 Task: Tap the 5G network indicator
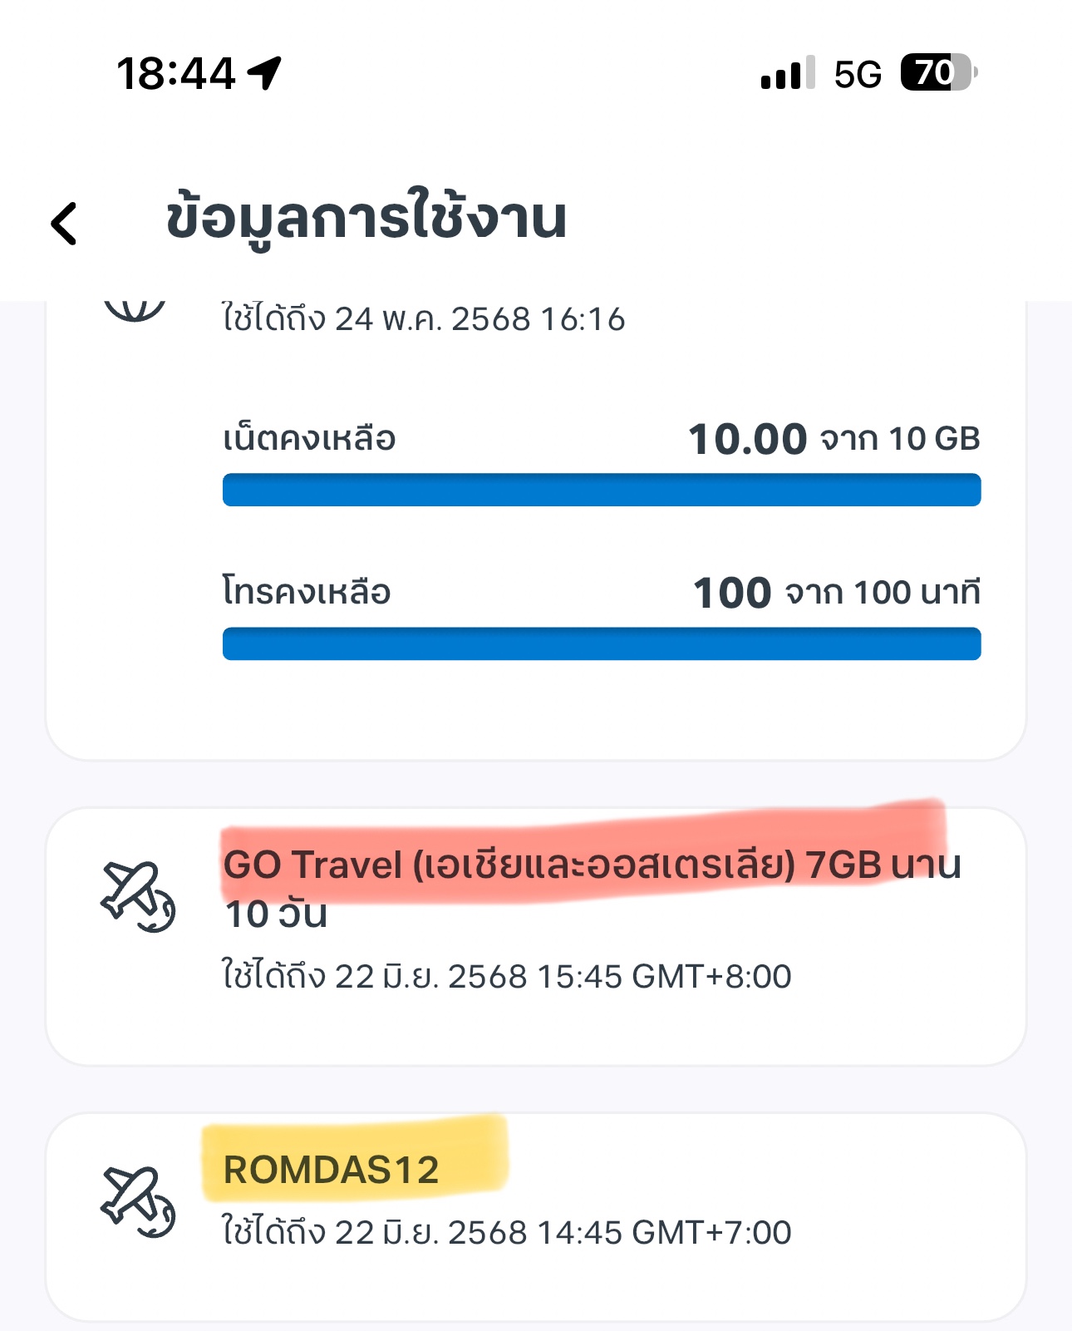pyautogui.click(x=858, y=75)
